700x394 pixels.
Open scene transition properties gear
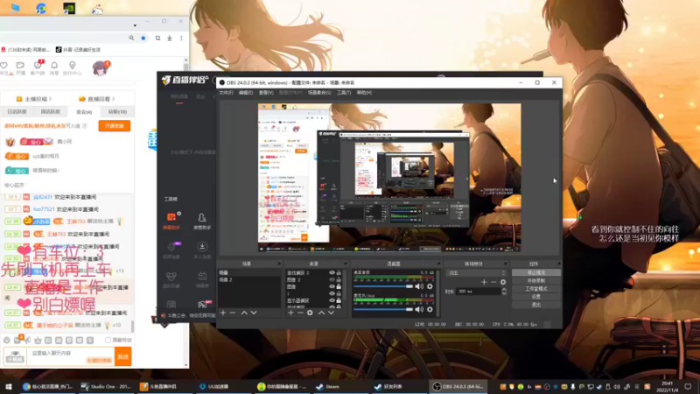coord(503,282)
